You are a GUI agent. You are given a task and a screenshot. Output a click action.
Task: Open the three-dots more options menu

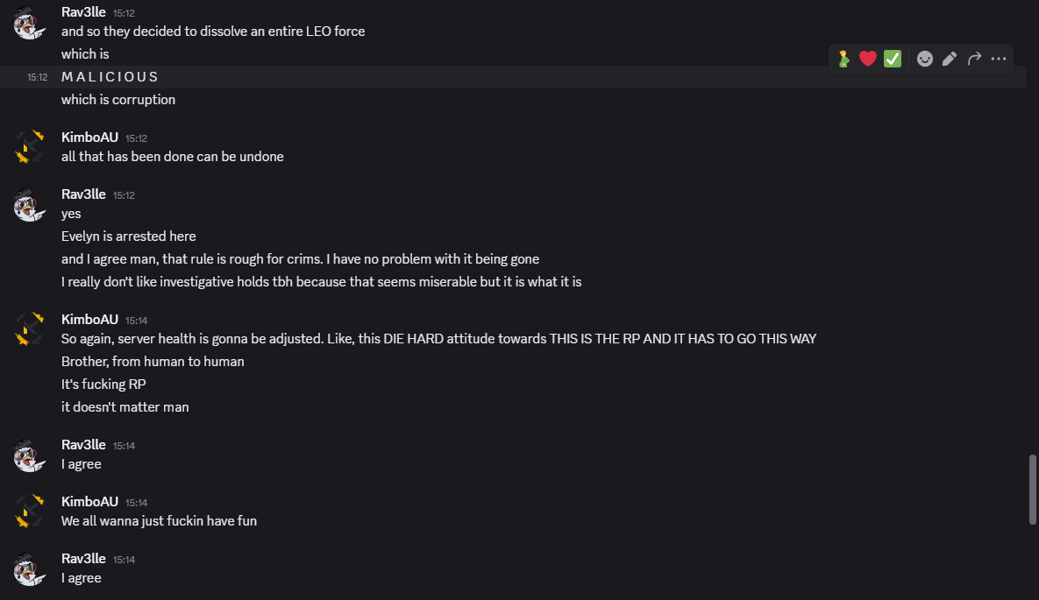tap(999, 59)
